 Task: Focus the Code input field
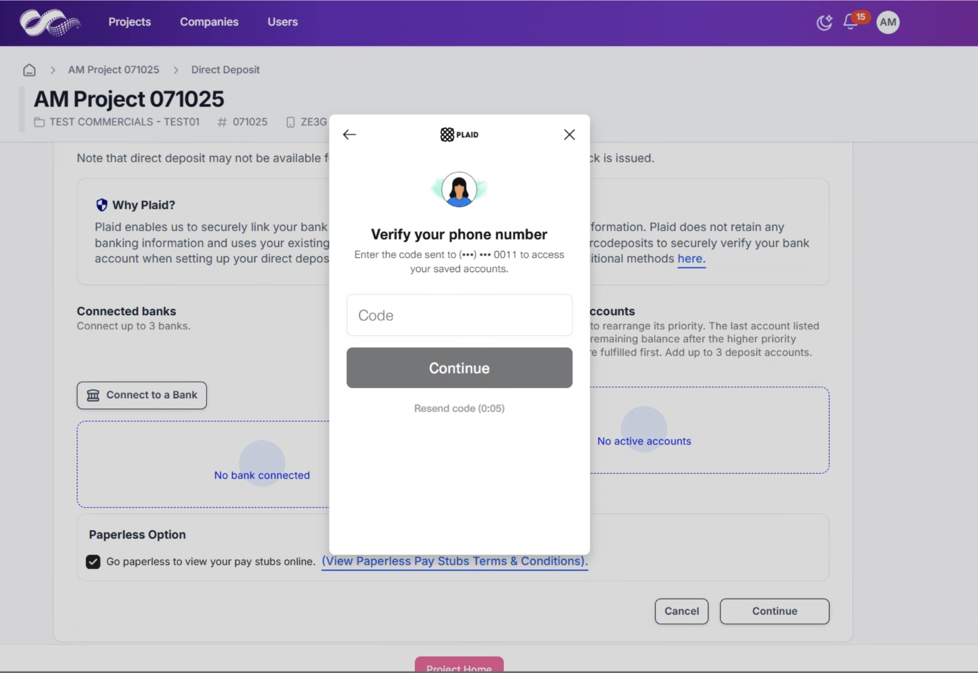pos(459,315)
